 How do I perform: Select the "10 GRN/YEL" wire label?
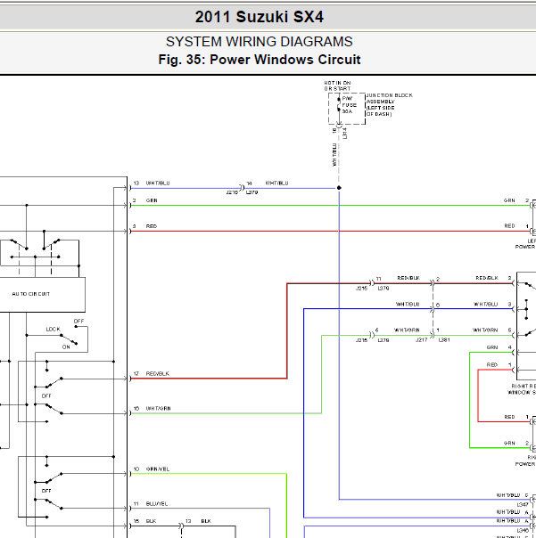152,469
